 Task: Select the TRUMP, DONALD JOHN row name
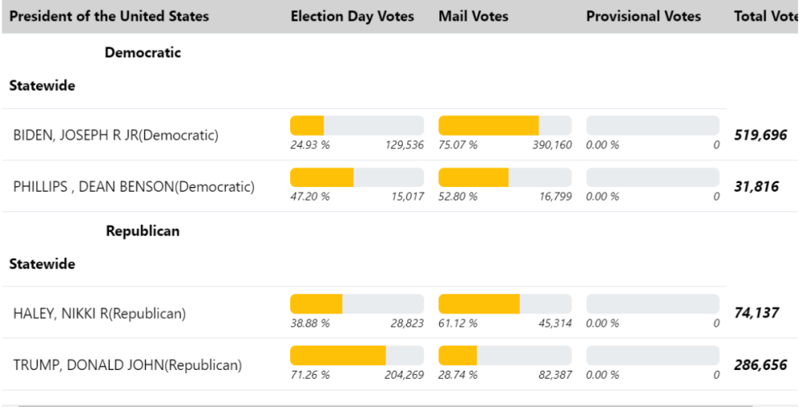[x=127, y=365]
